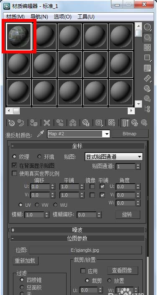Select the 总面积 filter radio button
The image size is (157, 295).
coord(22,287)
